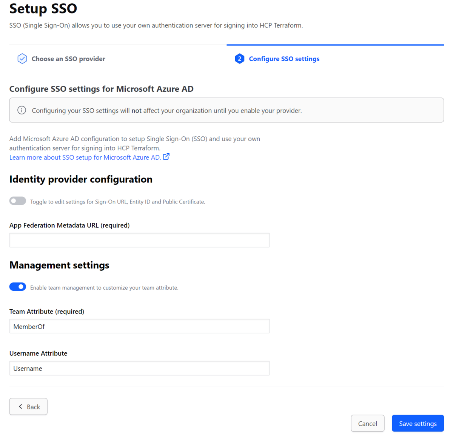Click the Identity provider configuration heading
This screenshot has height=435, width=453.
[81, 179]
